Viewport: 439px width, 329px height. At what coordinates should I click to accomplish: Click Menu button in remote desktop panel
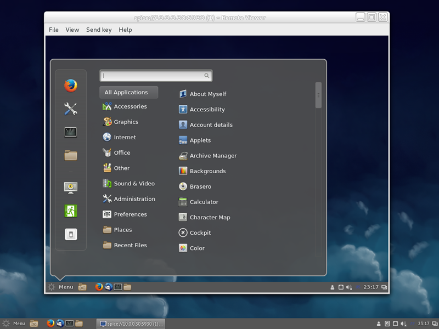point(61,287)
